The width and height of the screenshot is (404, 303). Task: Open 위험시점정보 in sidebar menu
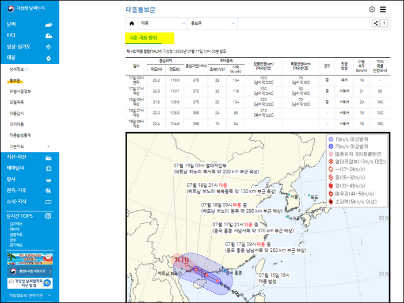pyautogui.click(x=20, y=91)
